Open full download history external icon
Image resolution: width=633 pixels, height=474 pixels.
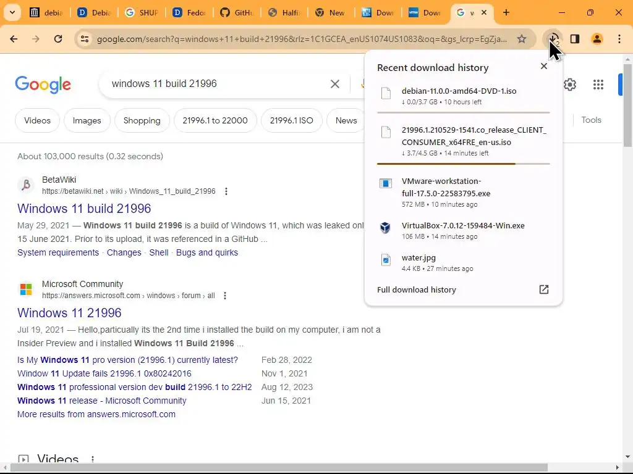pyautogui.click(x=544, y=289)
